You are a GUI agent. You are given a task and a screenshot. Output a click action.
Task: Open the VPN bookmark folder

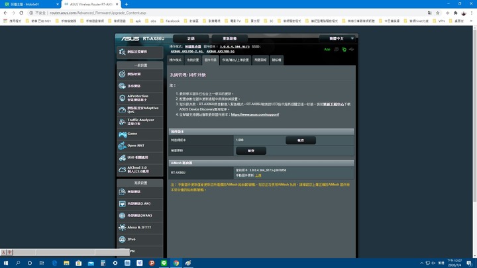[x=439, y=21]
